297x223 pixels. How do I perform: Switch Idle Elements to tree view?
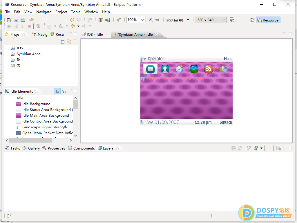tap(64, 91)
